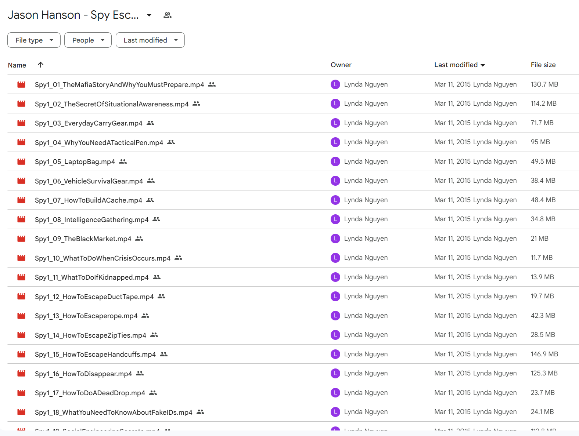Open Spy1_14_HowToEscapeZipTies.mp4
579x436 pixels.
pos(90,335)
